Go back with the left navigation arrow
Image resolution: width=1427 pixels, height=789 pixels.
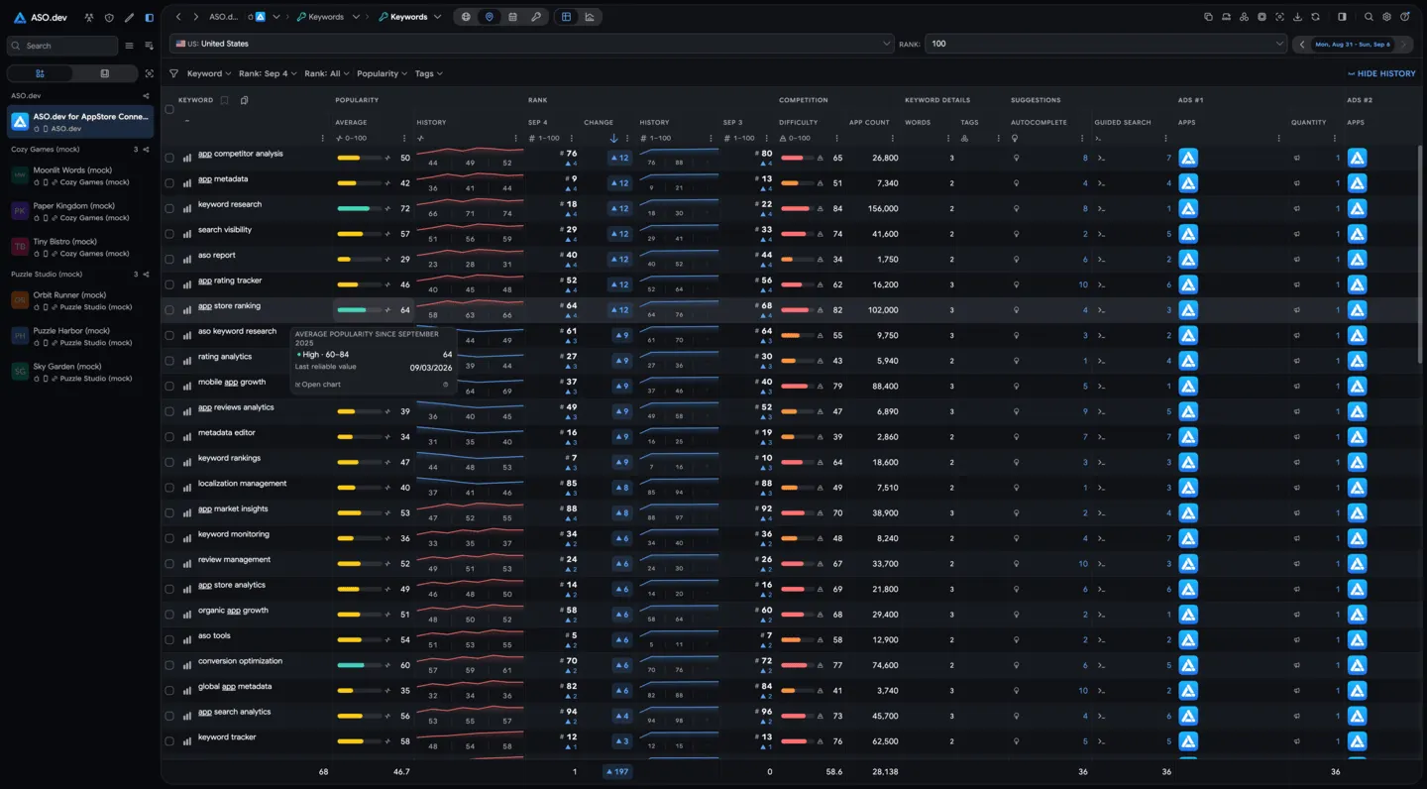178,17
